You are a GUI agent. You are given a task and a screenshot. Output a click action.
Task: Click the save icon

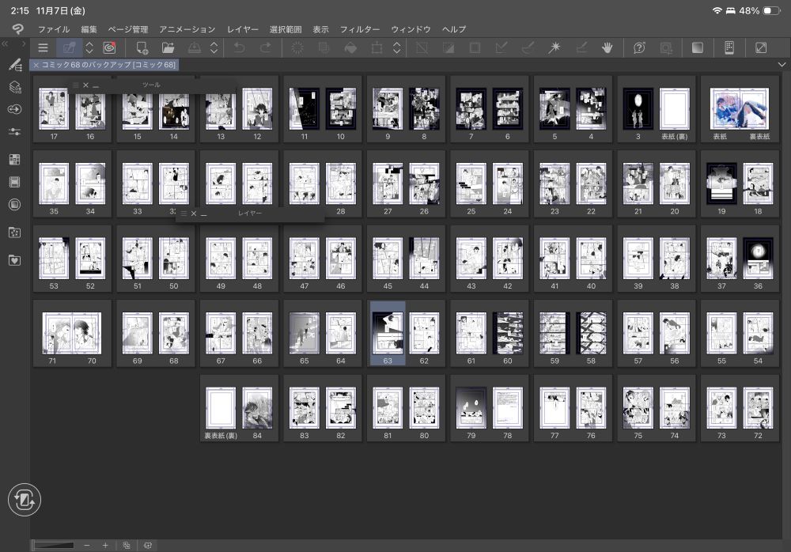tap(195, 48)
